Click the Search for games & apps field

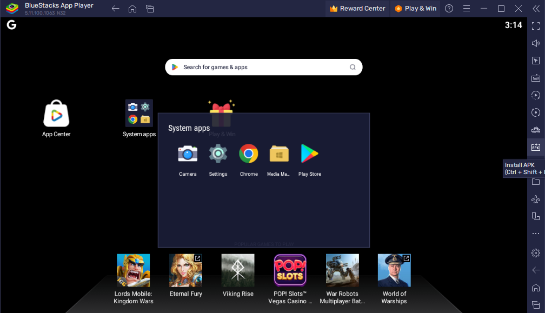263,67
